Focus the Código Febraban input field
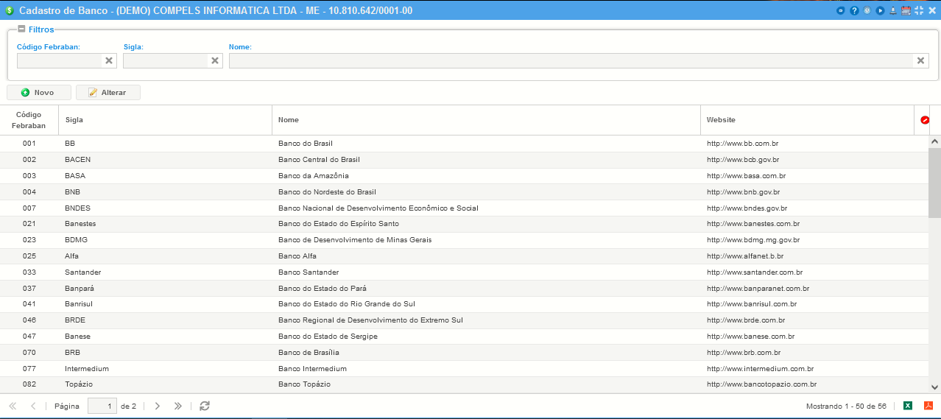The height and width of the screenshot is (419, 941). click(59, 60)
